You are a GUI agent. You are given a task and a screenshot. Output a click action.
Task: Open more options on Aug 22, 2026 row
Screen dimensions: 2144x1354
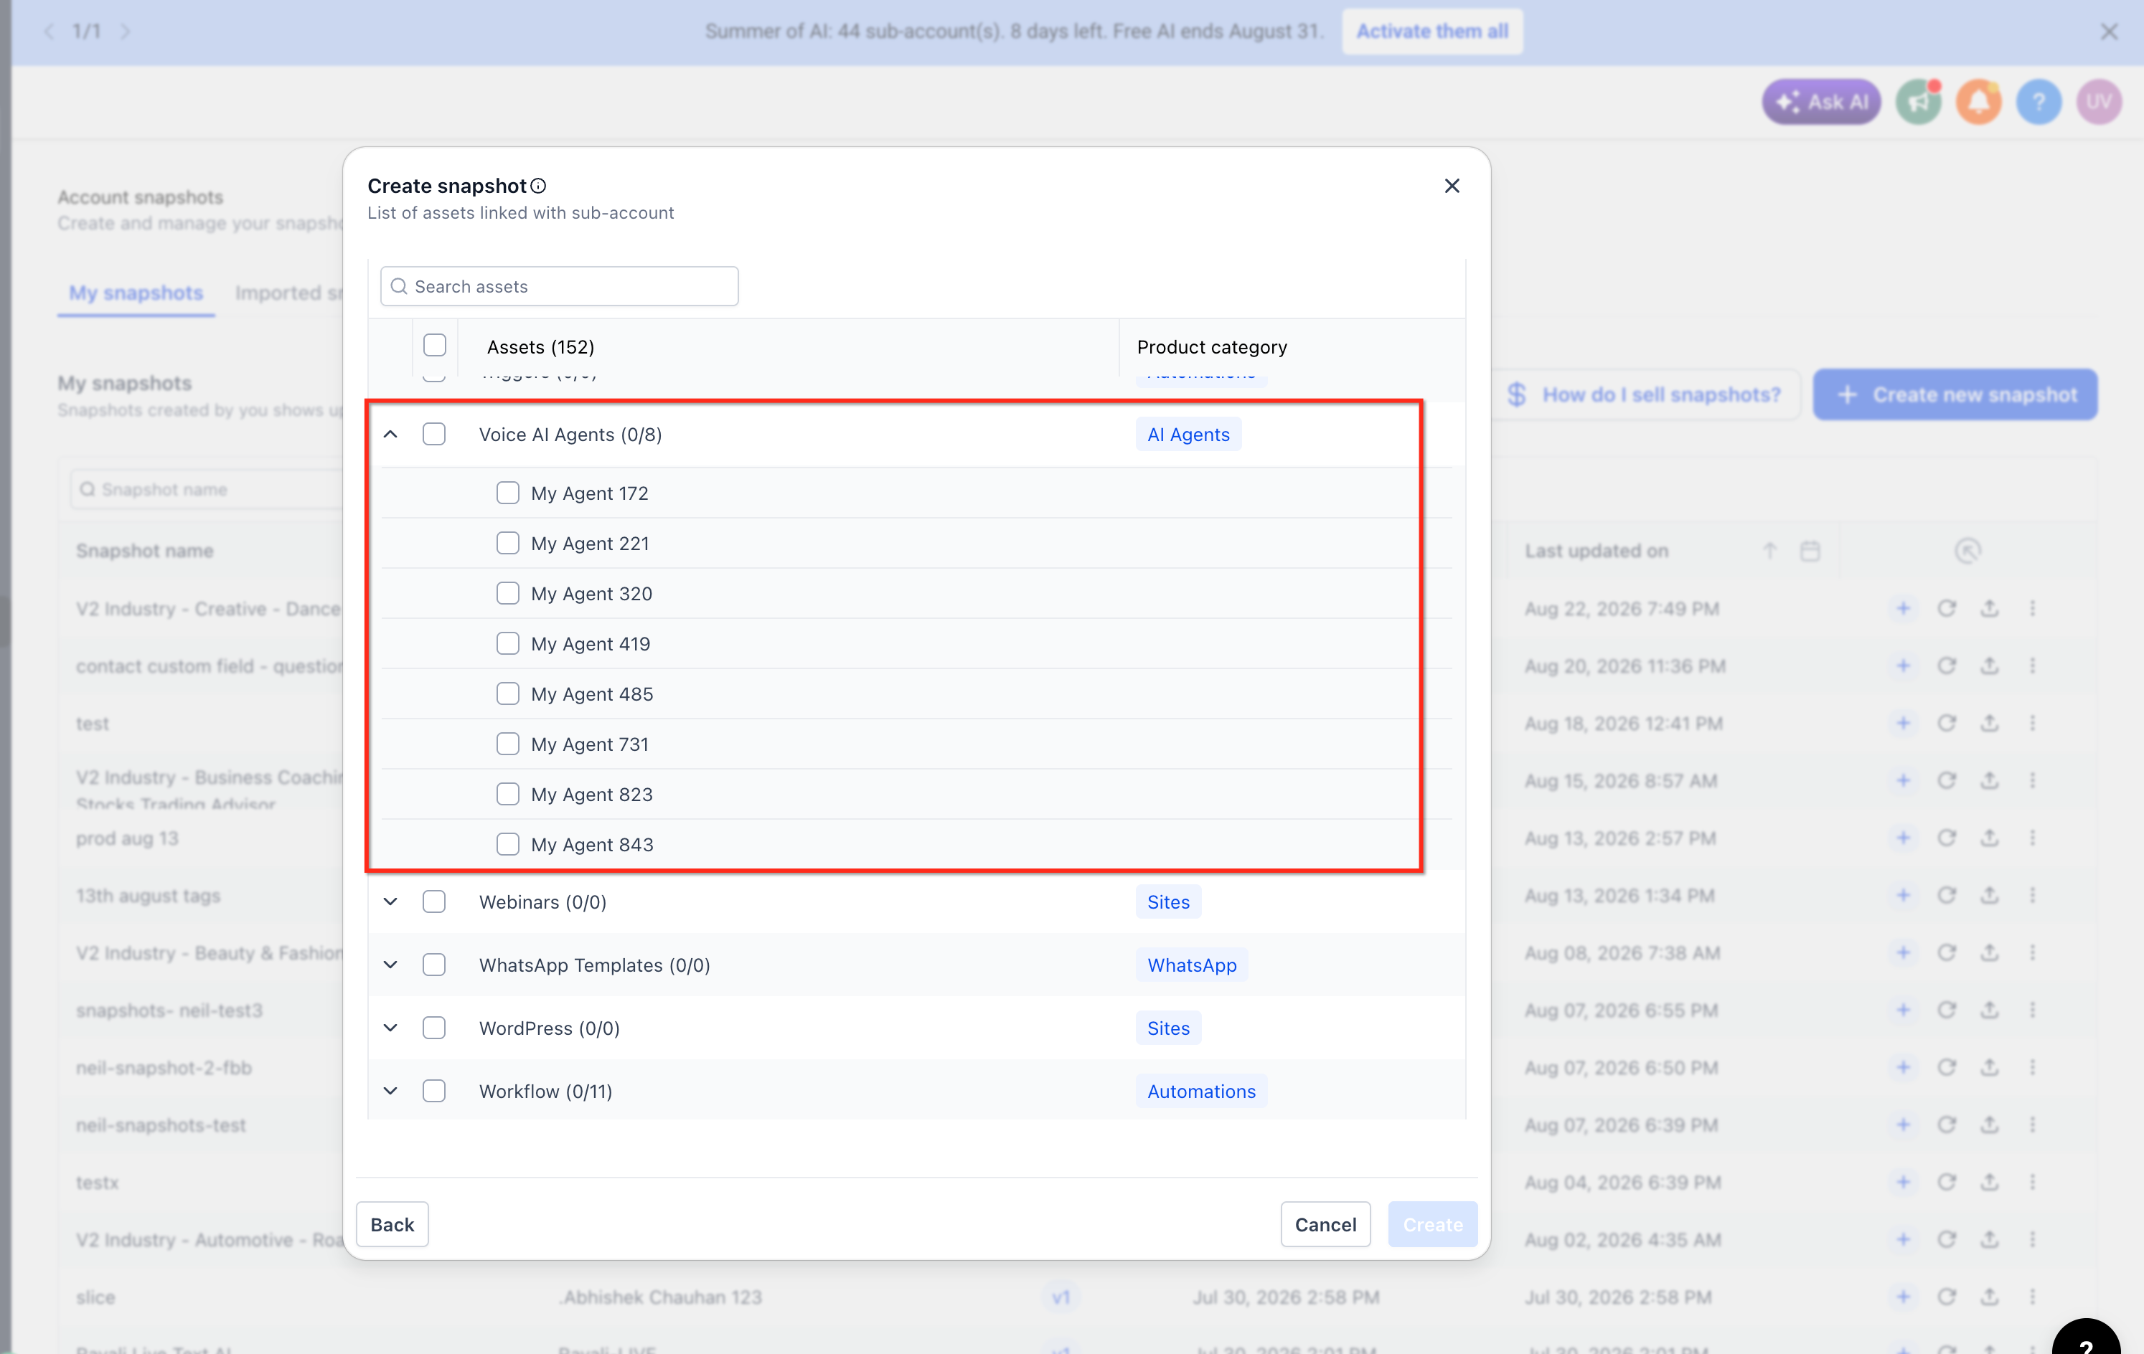(x=2032, y=608)
